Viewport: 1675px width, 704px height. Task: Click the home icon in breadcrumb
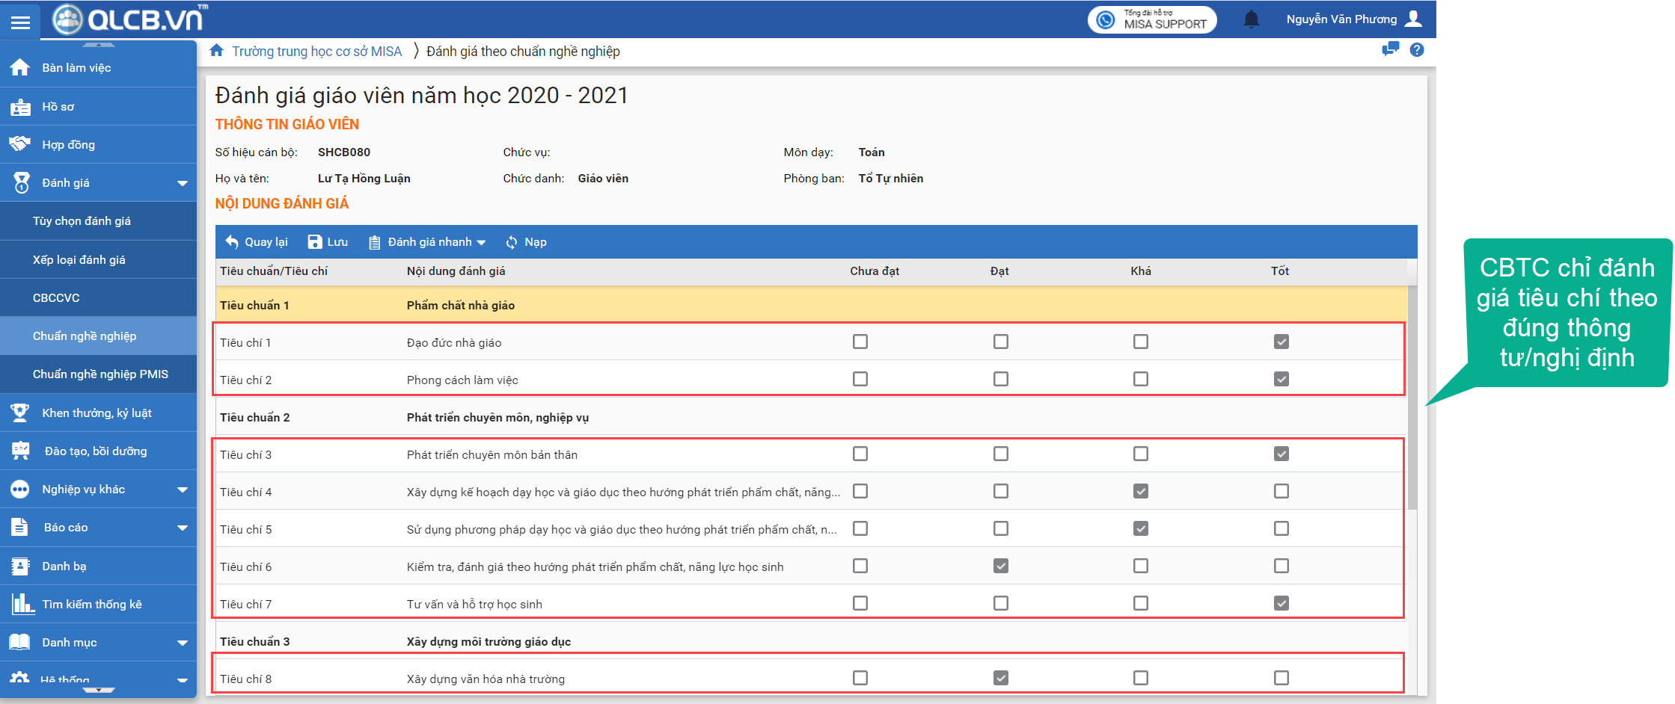tap(217, 51)
